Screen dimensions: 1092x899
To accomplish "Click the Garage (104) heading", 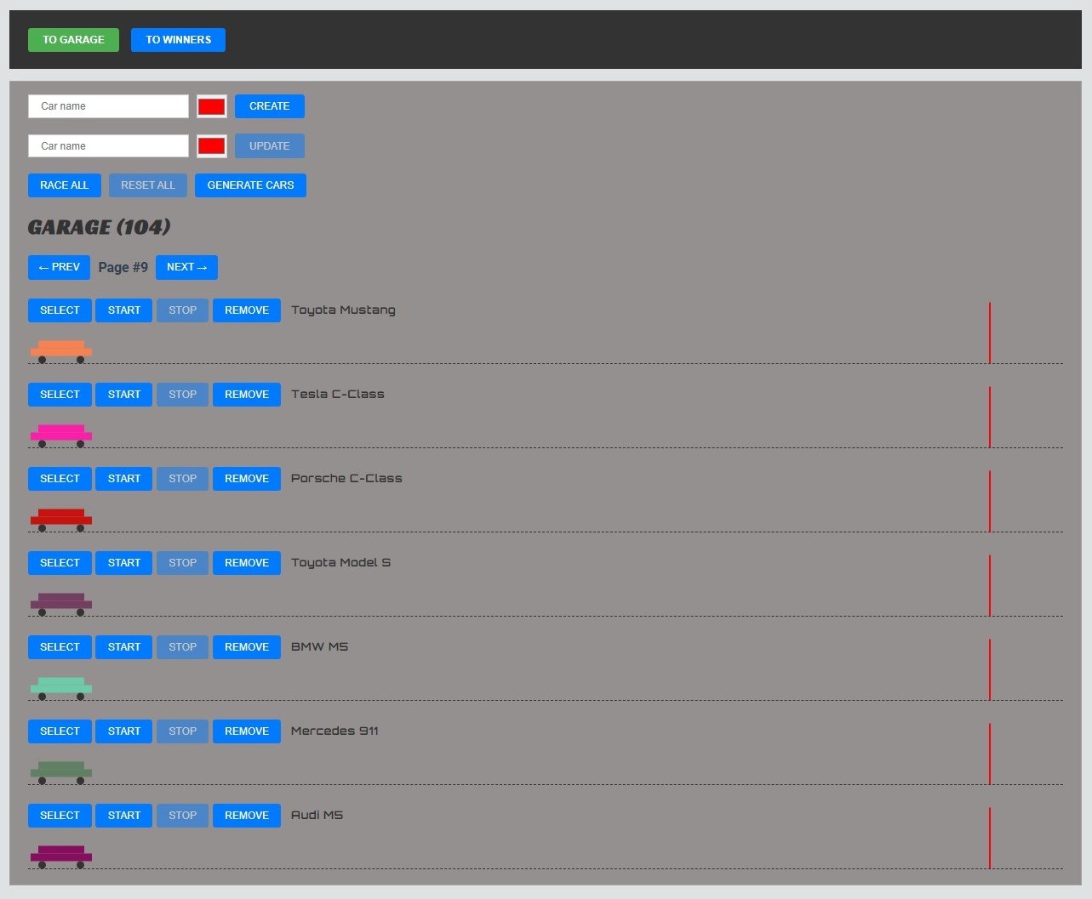I will (100, 227).
